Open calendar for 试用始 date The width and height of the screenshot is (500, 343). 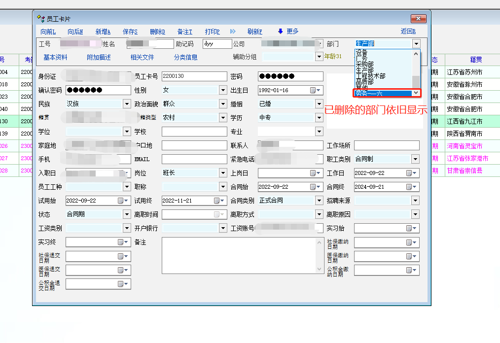(120, 201)
